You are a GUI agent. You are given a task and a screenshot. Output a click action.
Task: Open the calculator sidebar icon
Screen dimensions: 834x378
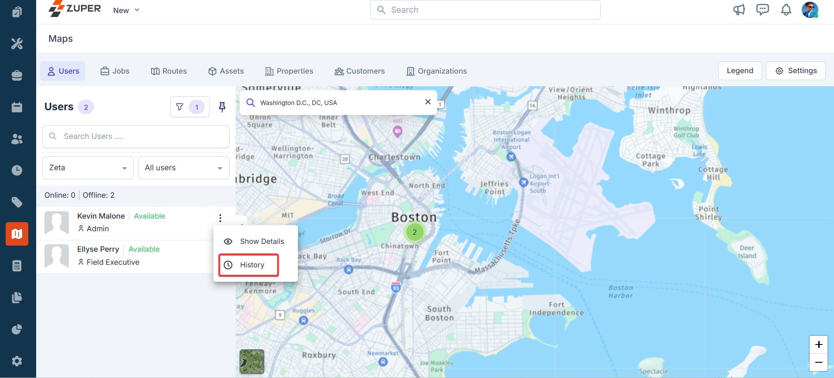(x=17, y=266)
